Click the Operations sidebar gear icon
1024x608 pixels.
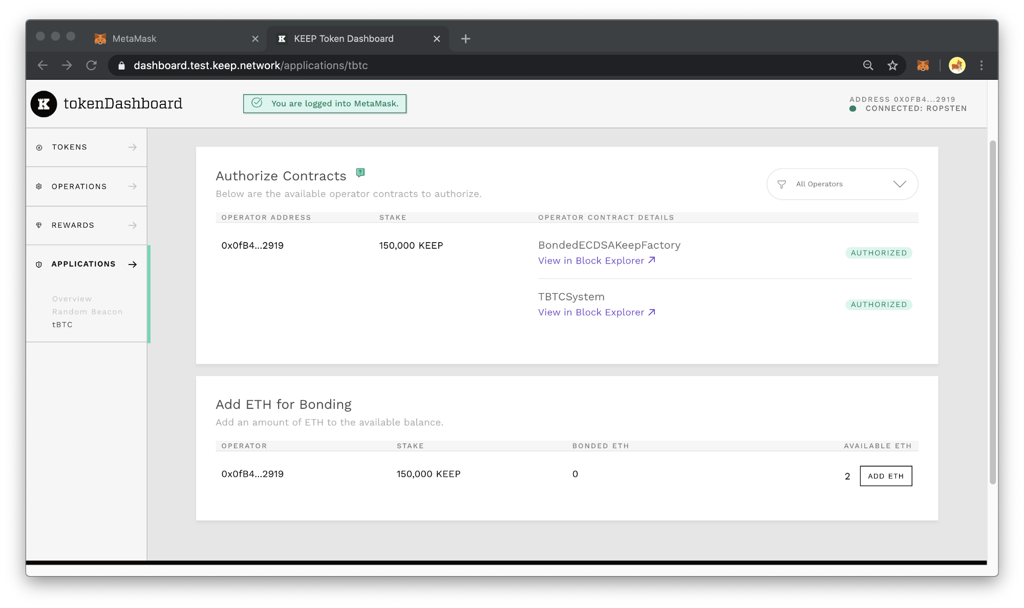pos(39,186)
